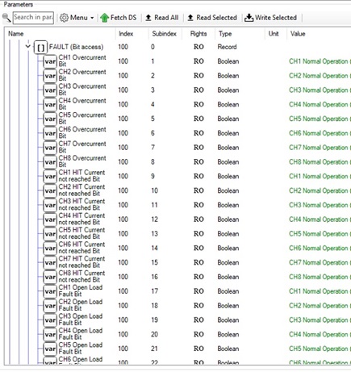Click the green Fetch DS arrow icon
The height and width of the screenshot is (372, 351).
(104, 18)
